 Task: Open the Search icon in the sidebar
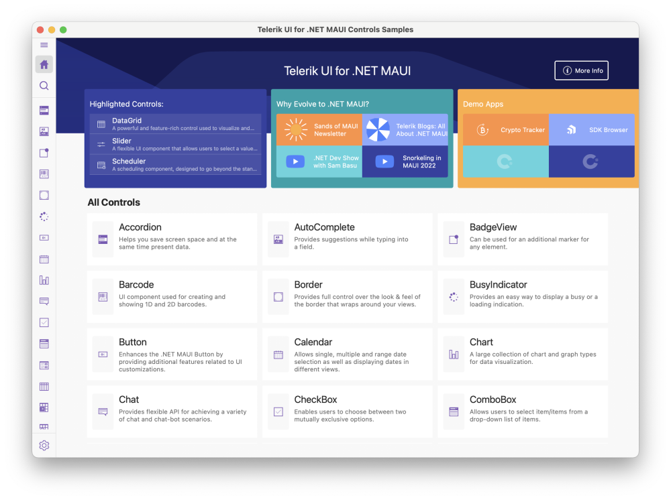click(x=44, y=86)
